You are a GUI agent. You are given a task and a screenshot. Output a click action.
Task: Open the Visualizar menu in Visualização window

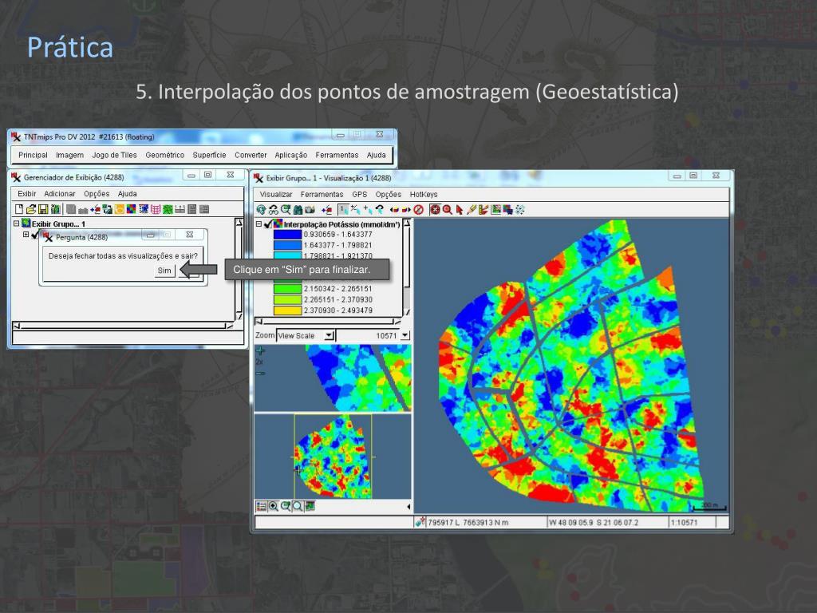pyautogui.click(x=275, y=195)
